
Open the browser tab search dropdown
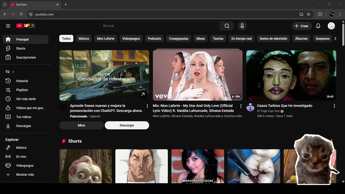tap(5, 5)
